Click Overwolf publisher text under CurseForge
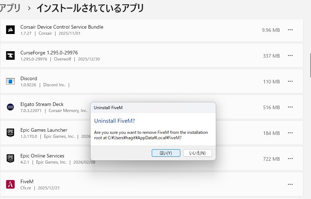 coord(63,59)
